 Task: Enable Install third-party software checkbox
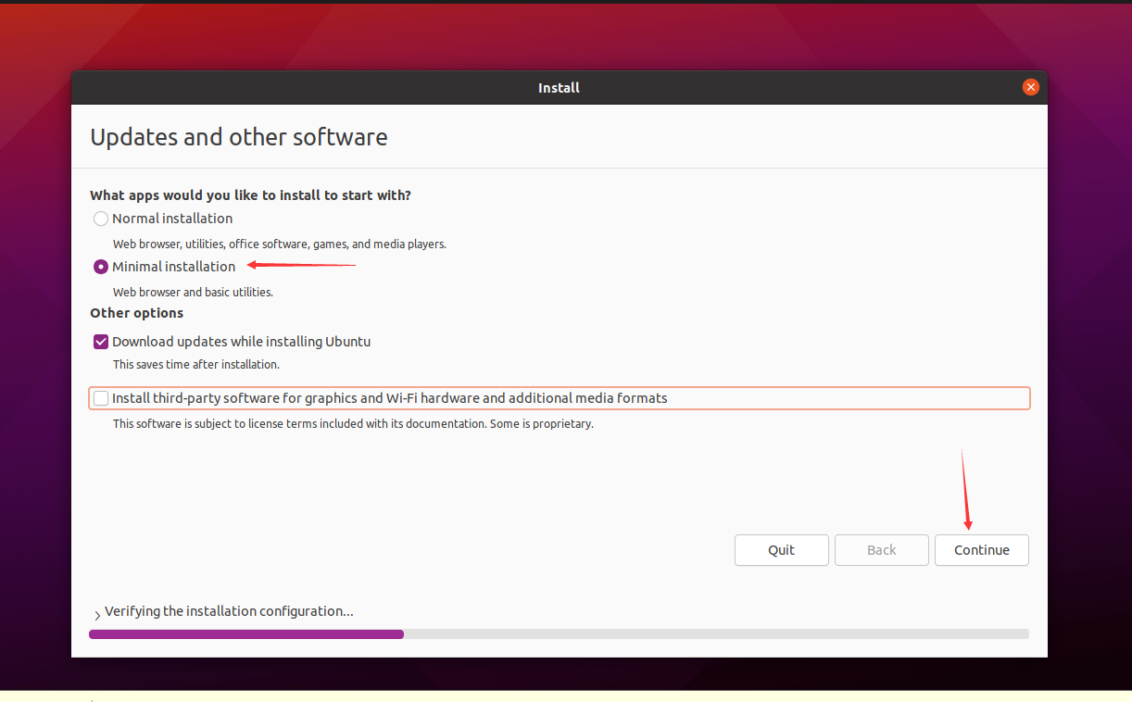point(101,398)
